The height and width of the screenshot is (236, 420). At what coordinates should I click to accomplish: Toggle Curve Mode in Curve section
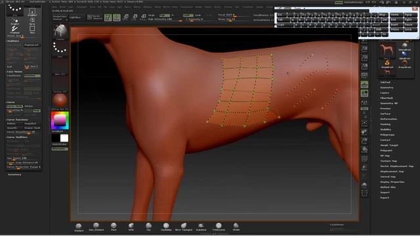pyautogui.click(x=14, y=106)
